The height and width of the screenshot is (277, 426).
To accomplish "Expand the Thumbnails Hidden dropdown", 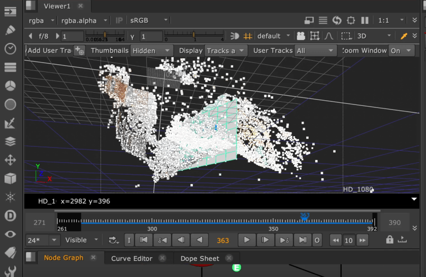I will click(x=151, y=51).
